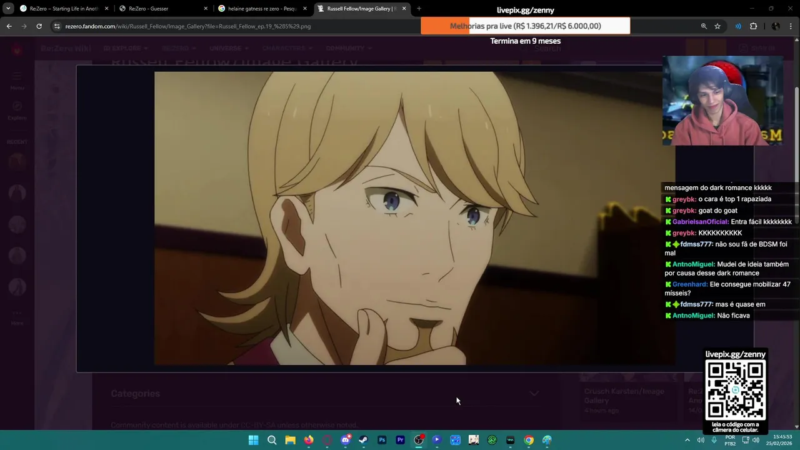Open the site information icon in address bar
The image size is (800, 450).
click(57, 26)
